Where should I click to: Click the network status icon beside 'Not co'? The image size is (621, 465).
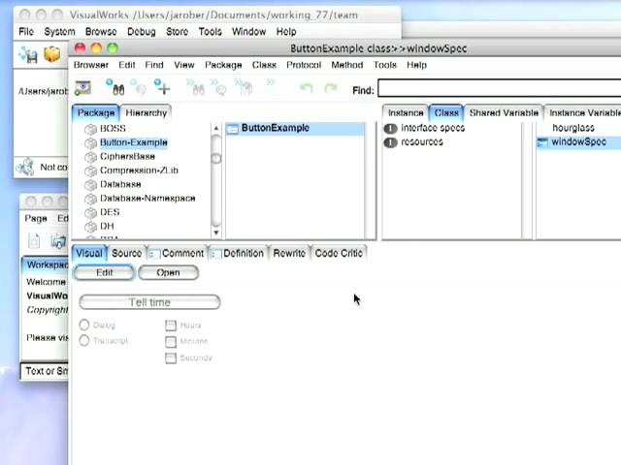(x=25, y=167)
